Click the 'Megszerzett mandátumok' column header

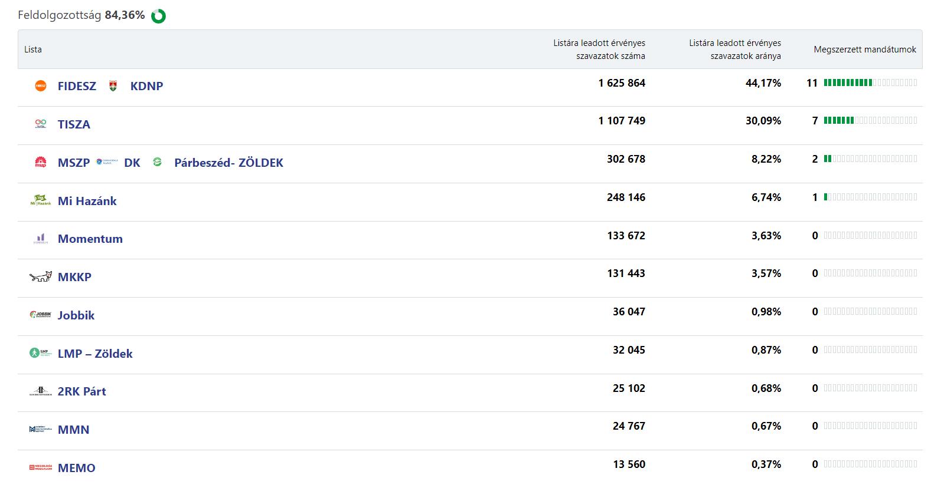click(x=865, y=50)
